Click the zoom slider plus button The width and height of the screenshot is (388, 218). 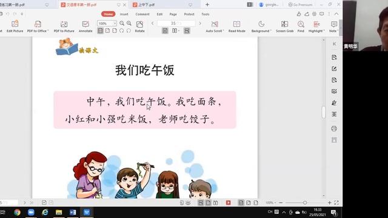point(329,203)
